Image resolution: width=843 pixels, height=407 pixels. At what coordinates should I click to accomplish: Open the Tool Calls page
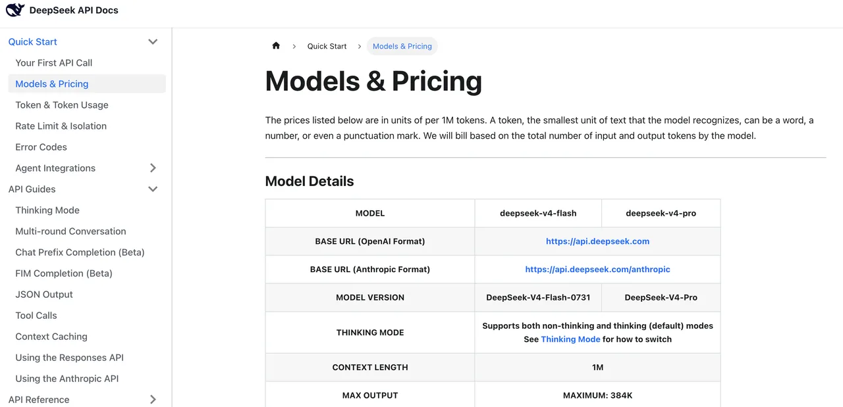point(36,316)
